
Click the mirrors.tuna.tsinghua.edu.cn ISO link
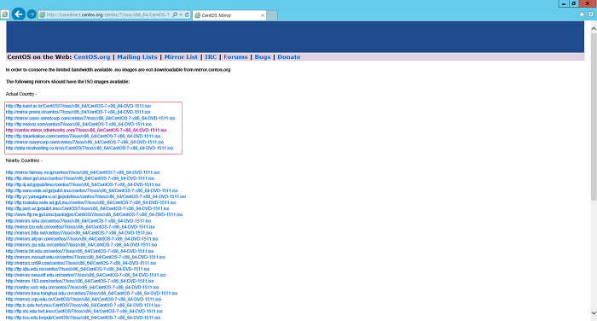91,294
